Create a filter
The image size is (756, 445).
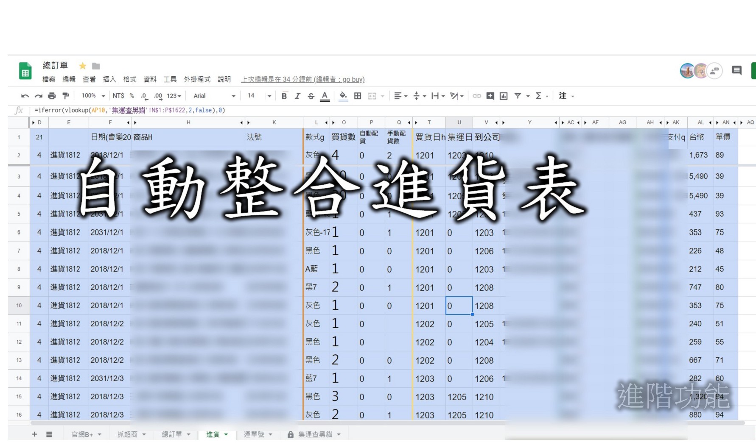click(518, 96)
